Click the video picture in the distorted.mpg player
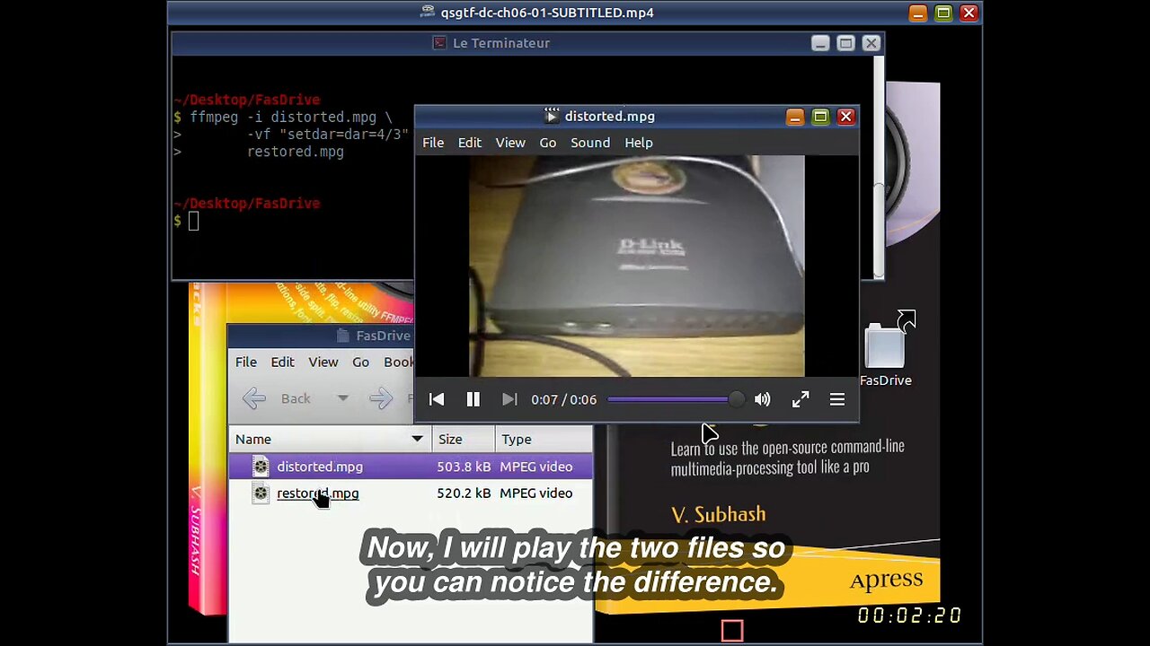 pos(637,266)
